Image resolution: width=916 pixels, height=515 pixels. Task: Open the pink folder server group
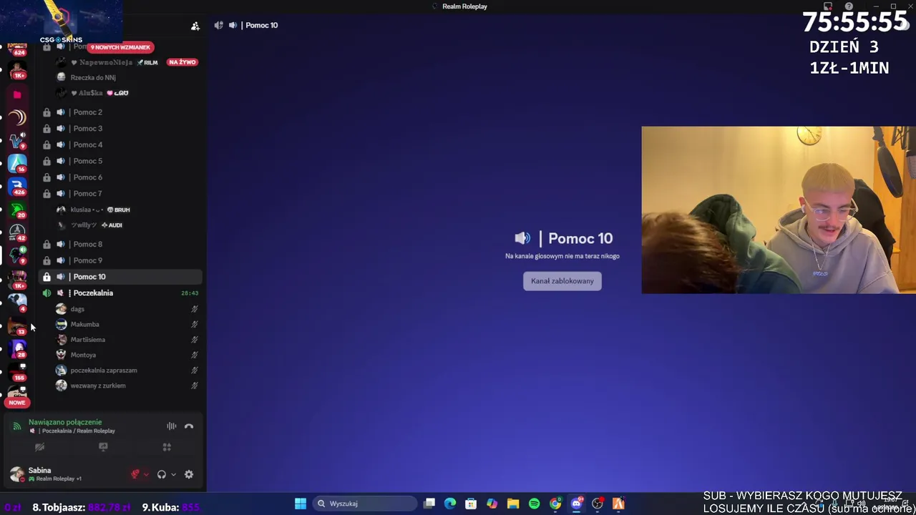17,94
